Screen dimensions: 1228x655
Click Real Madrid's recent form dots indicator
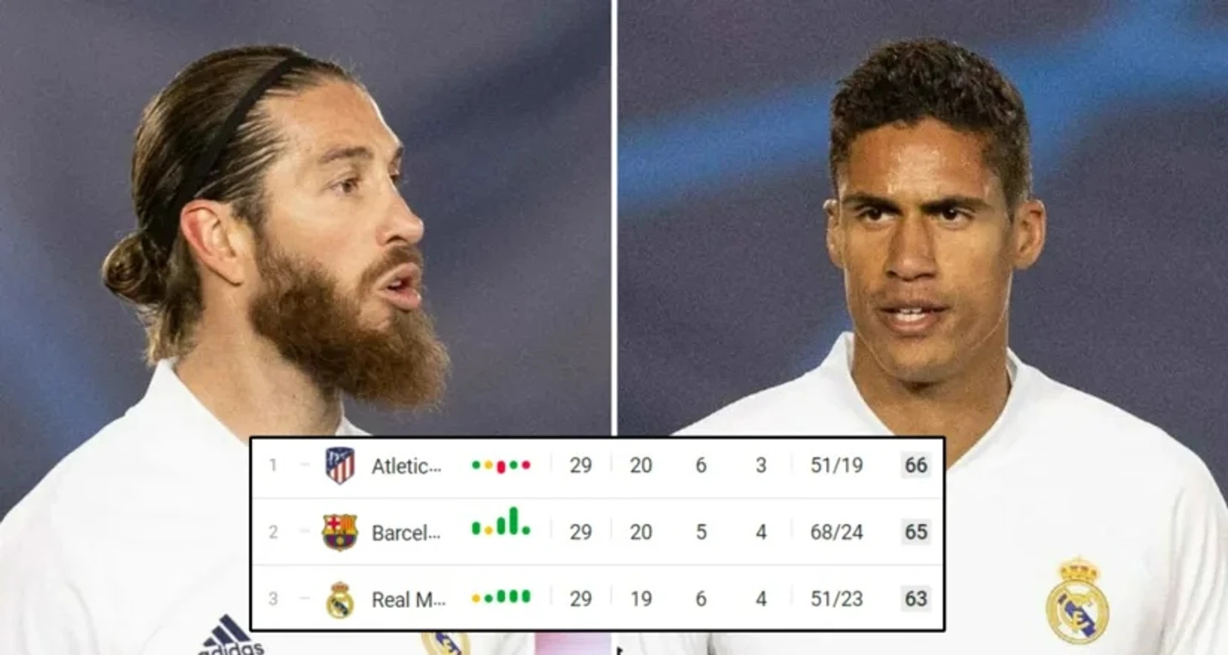501,597
